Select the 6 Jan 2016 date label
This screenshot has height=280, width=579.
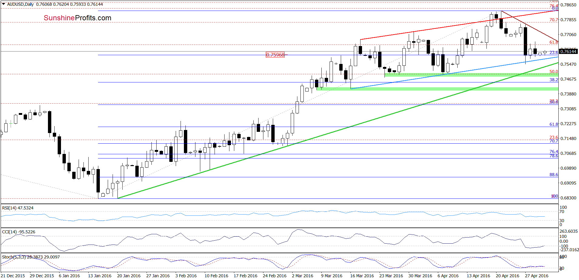(69, 276)
